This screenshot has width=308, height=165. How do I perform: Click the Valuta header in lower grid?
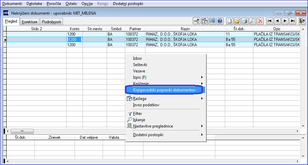click(x=114, y=137)
